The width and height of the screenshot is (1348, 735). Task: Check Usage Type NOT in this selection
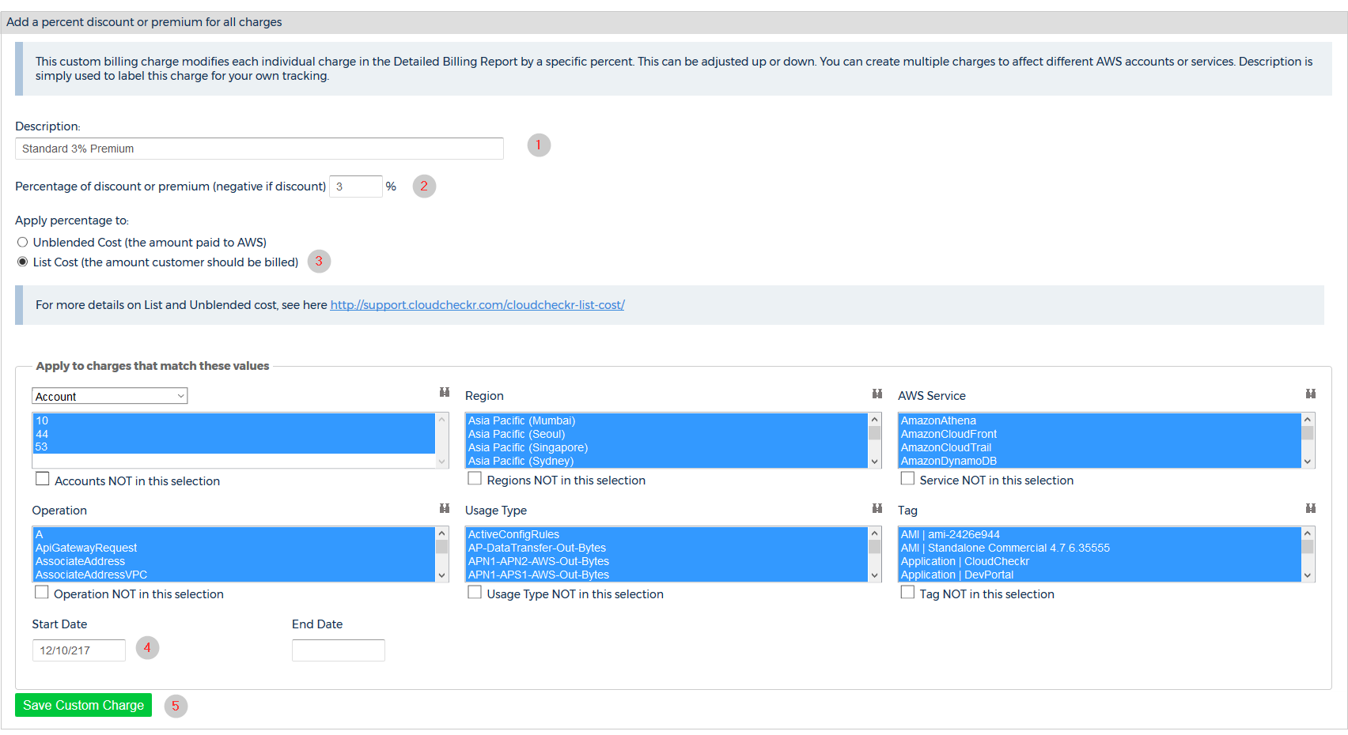tap(475, 592)
